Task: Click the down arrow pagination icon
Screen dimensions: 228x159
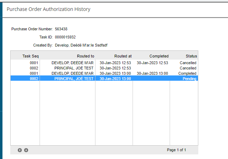Action: pyautogui.click(x=26, y=150)
